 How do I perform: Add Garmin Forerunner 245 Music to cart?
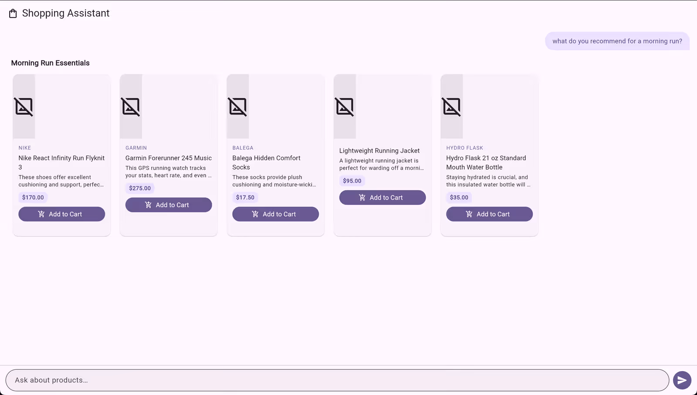(x=169, y=205)
